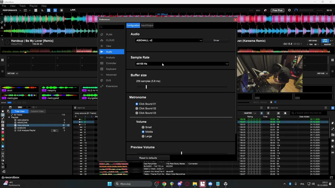The image size is (335, 188).
Task: Open the audio device ASIO4ALL v2 dropdown
Action: point(169,40)
